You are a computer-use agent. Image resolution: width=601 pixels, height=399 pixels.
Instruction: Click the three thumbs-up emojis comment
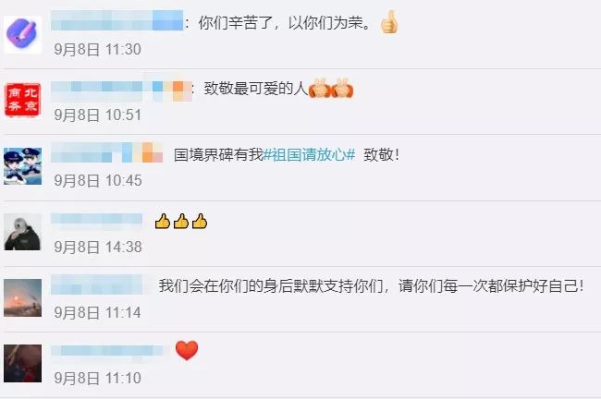[x=181, y=222]
